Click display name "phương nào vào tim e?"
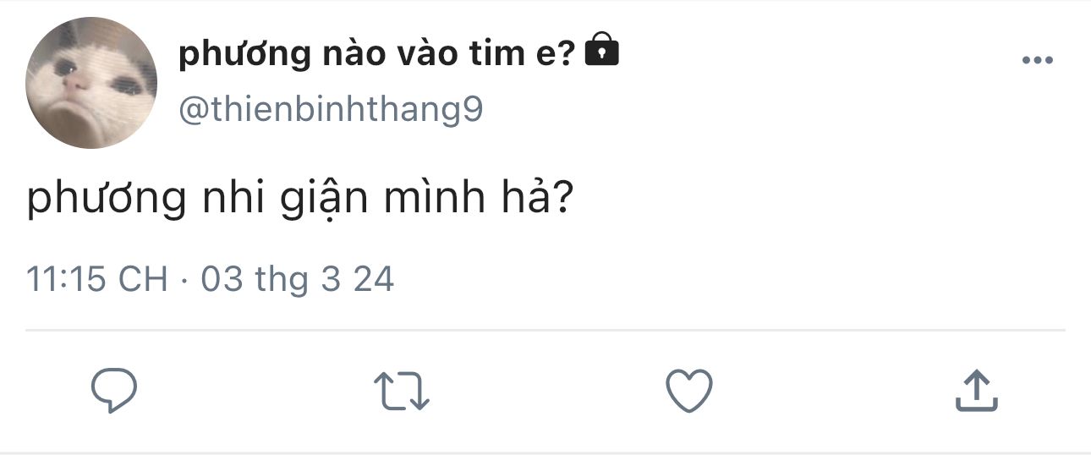The height and width of the screenshot is (455, 1091). (x=377, y=54)
